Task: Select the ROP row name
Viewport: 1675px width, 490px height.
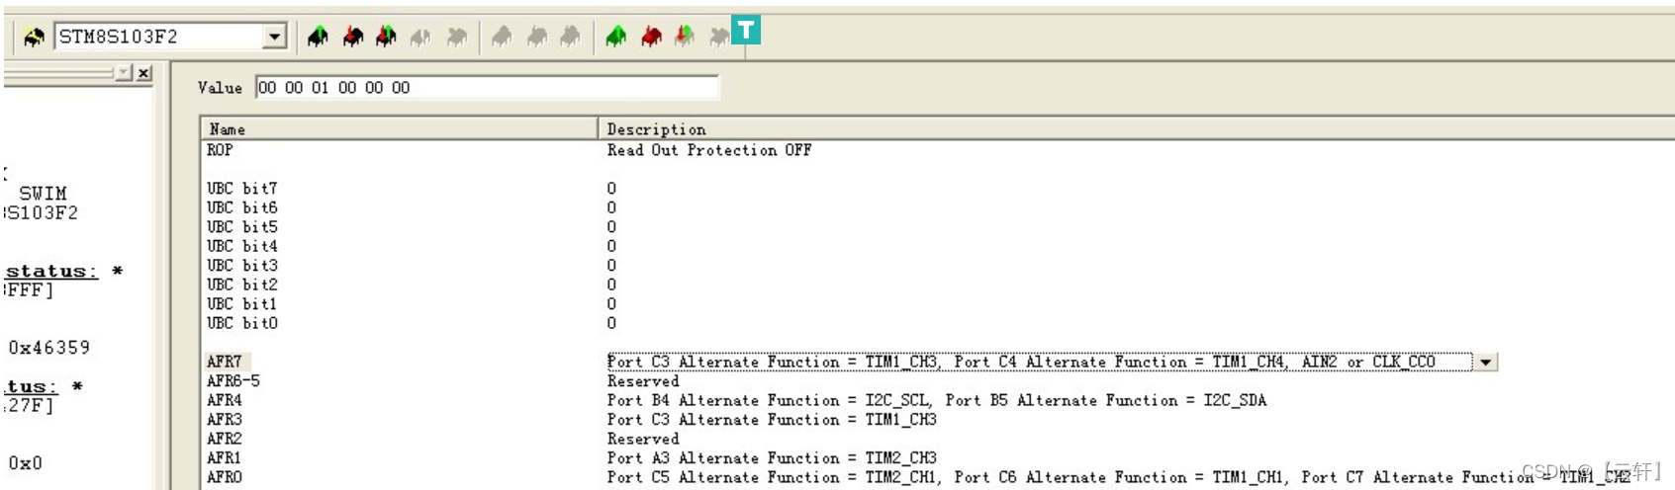Action: (x=220, y=150)
